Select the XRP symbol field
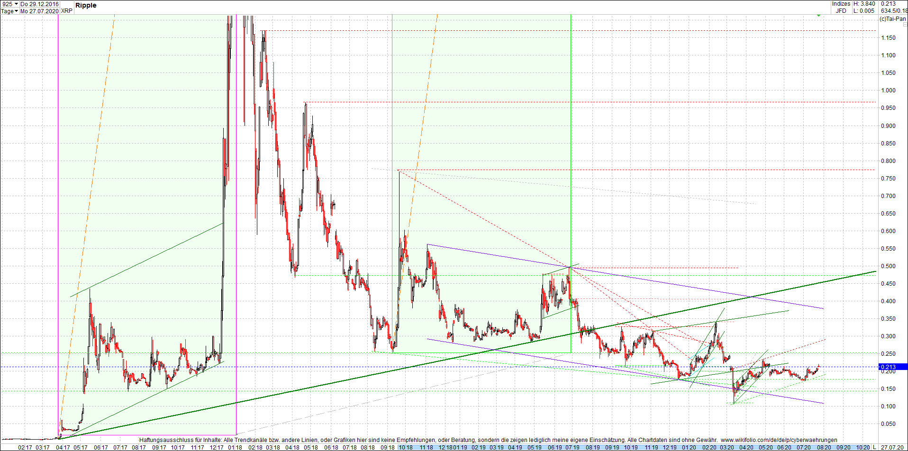 coord(67,11)
